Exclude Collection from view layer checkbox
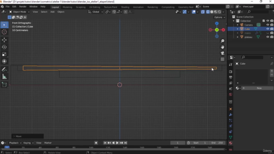274x154 pixels. click(x=264, y=21)
